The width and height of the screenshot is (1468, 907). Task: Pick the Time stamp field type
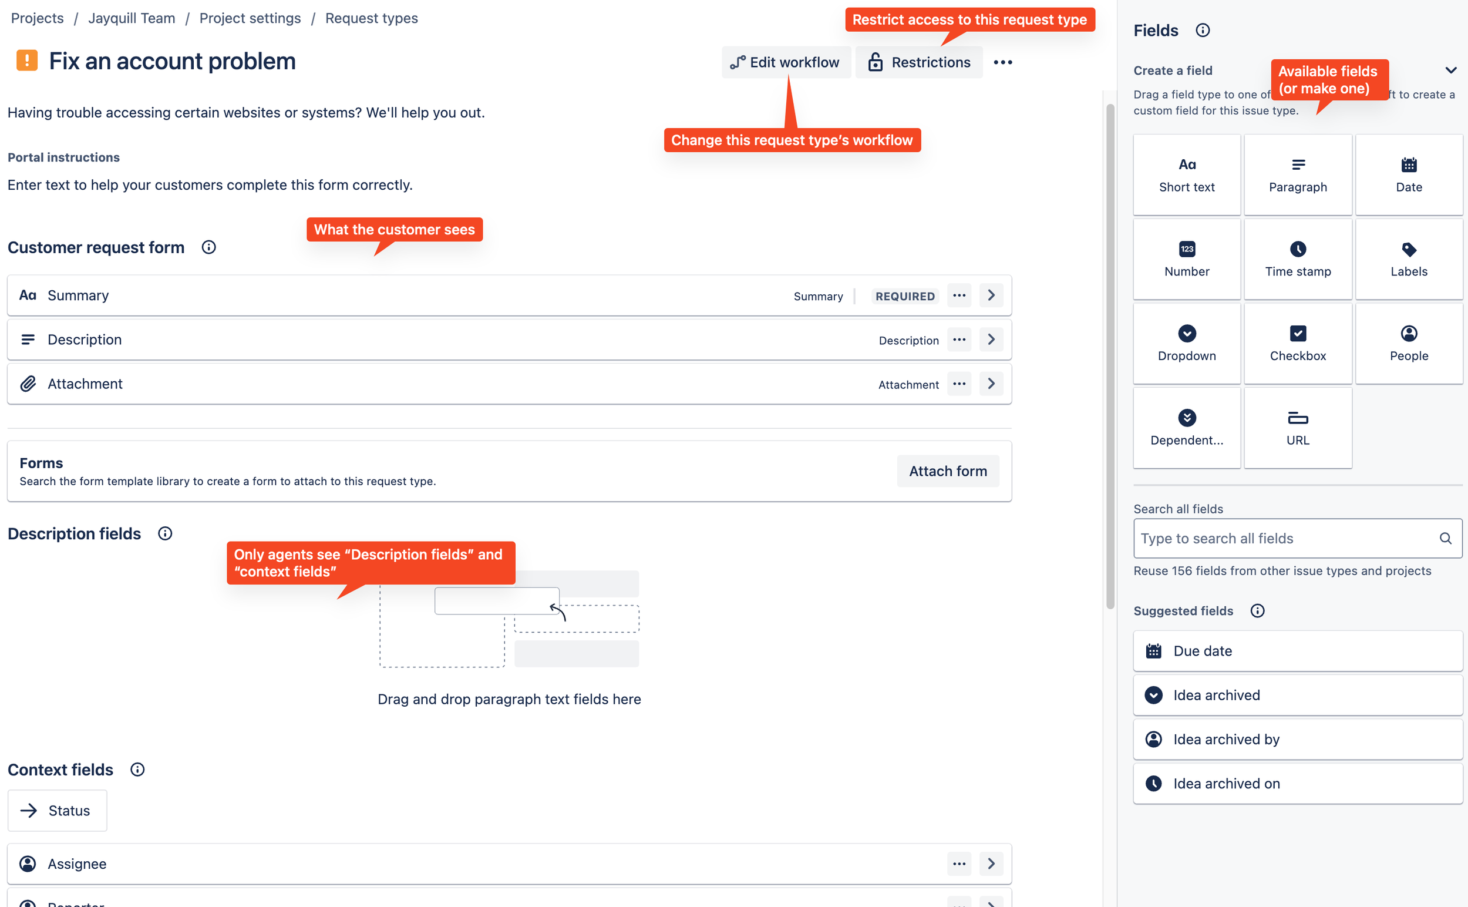pyautogui.click(x=1297, y=259)
